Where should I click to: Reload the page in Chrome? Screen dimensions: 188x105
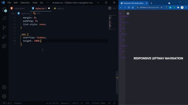pos(129,8)
